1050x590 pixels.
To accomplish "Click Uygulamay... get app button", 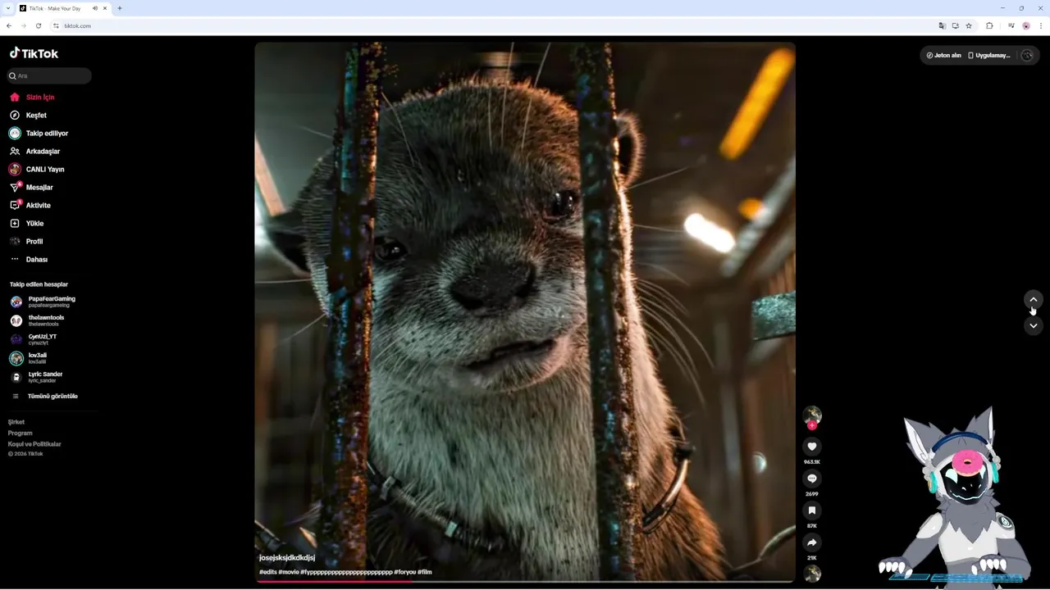I will pos(989,56).
